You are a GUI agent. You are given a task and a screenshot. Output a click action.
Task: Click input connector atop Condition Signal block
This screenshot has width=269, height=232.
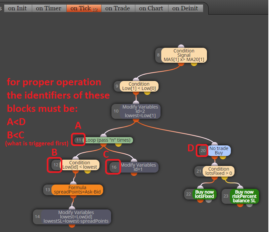pos(181,46)
